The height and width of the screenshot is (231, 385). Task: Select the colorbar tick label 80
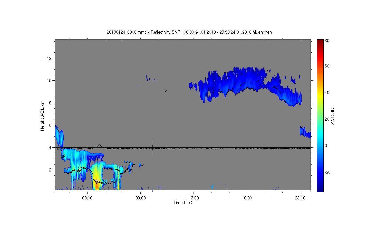tap(327, 41)
